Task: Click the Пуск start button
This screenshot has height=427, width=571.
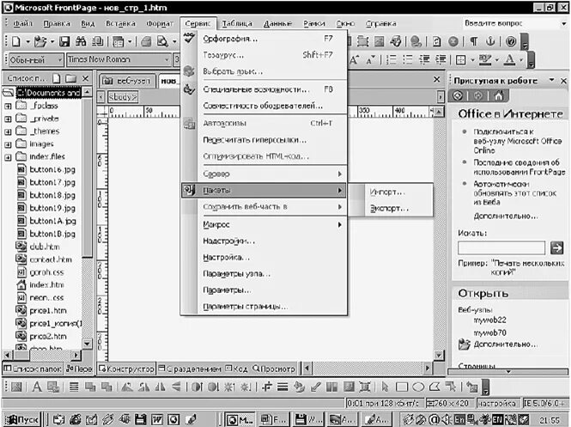Action: tap(21, 419)
